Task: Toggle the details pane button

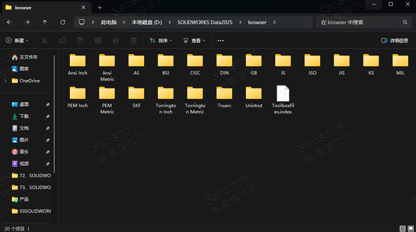Action: (x=394, y=40)
